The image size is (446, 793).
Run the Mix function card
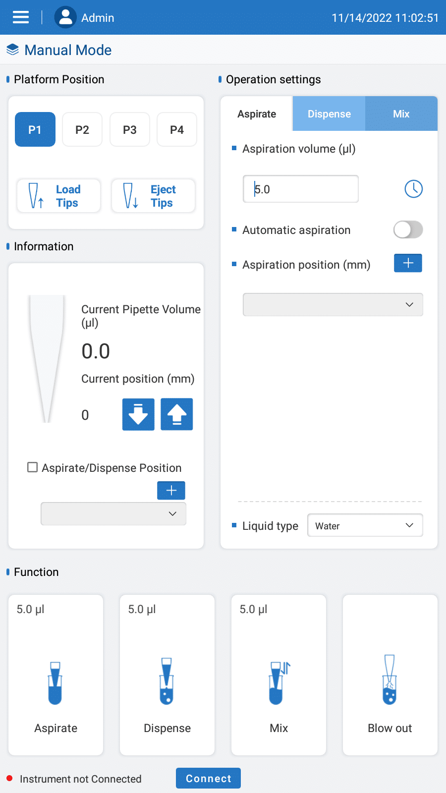click(x=279, y=675)
